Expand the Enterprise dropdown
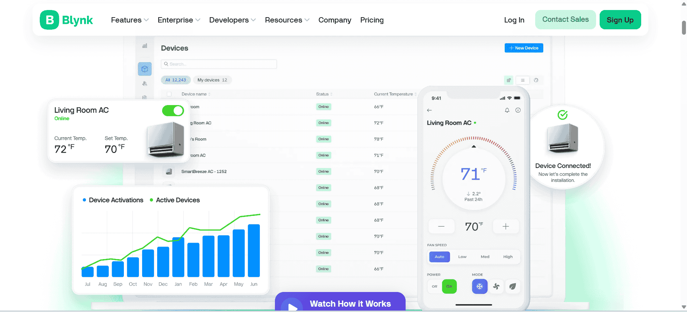Viewport: 687px width, 312px height. point(179,20)
